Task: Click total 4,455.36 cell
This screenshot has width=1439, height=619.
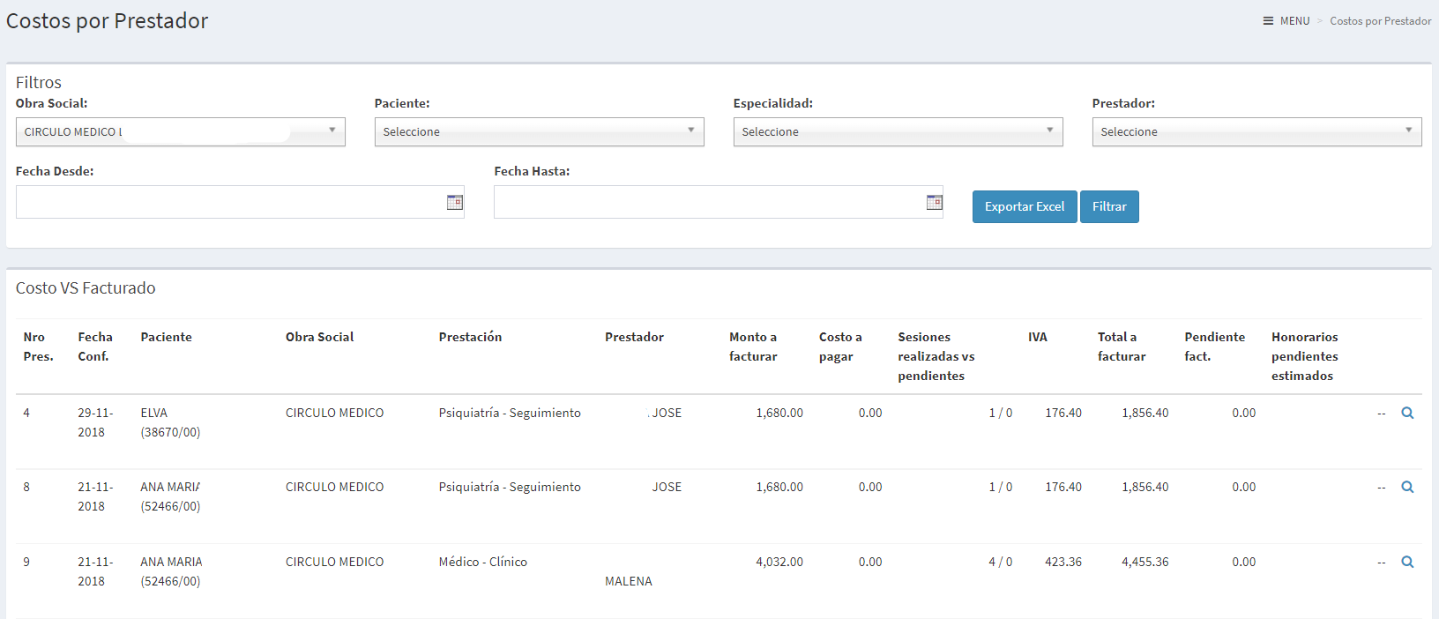Action: [x=1144, y=562]
